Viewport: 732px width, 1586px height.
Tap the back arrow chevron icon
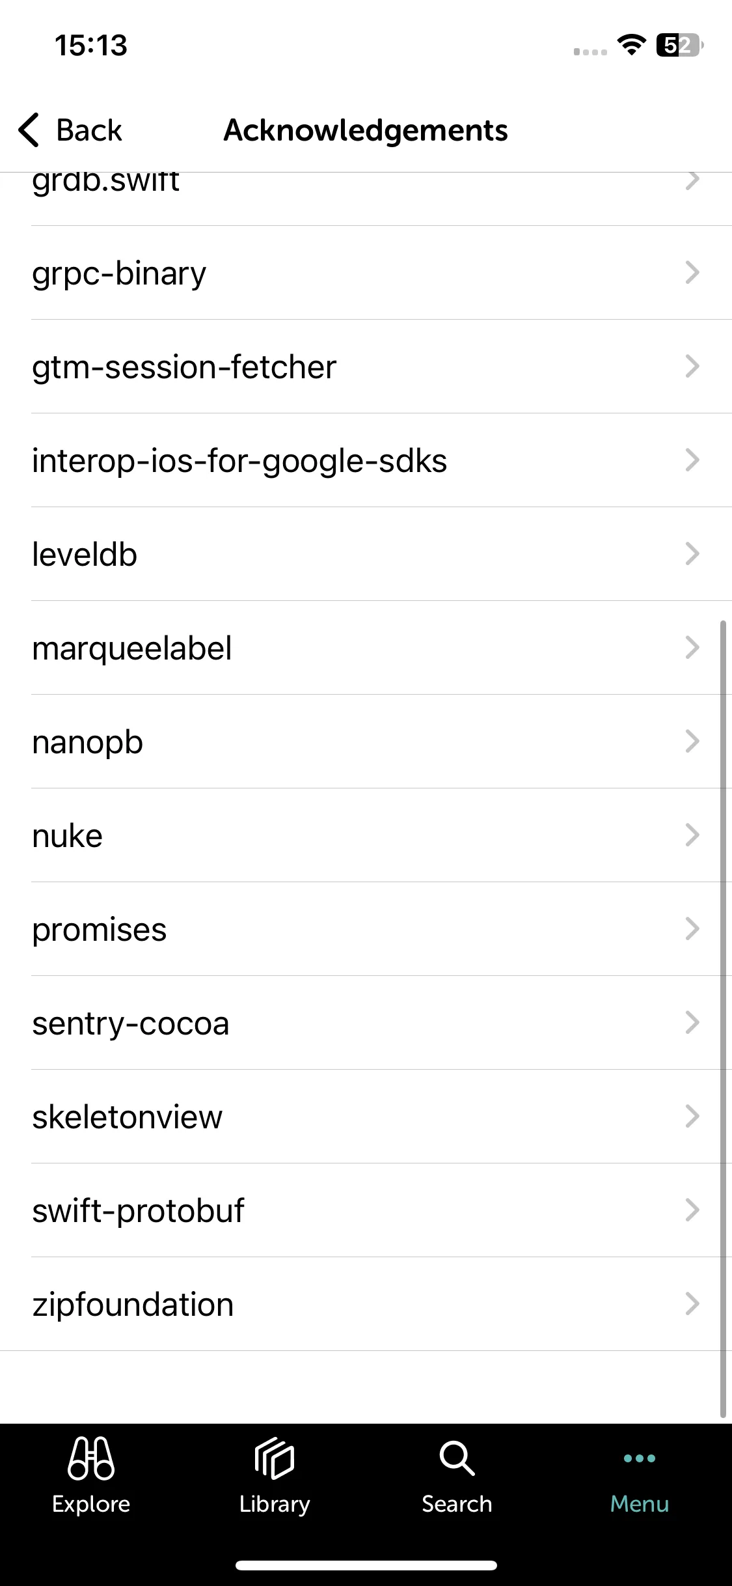29,130
